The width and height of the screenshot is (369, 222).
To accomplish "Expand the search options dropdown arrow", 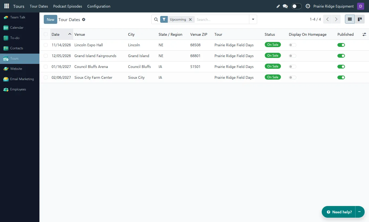I will pos(253,19).
